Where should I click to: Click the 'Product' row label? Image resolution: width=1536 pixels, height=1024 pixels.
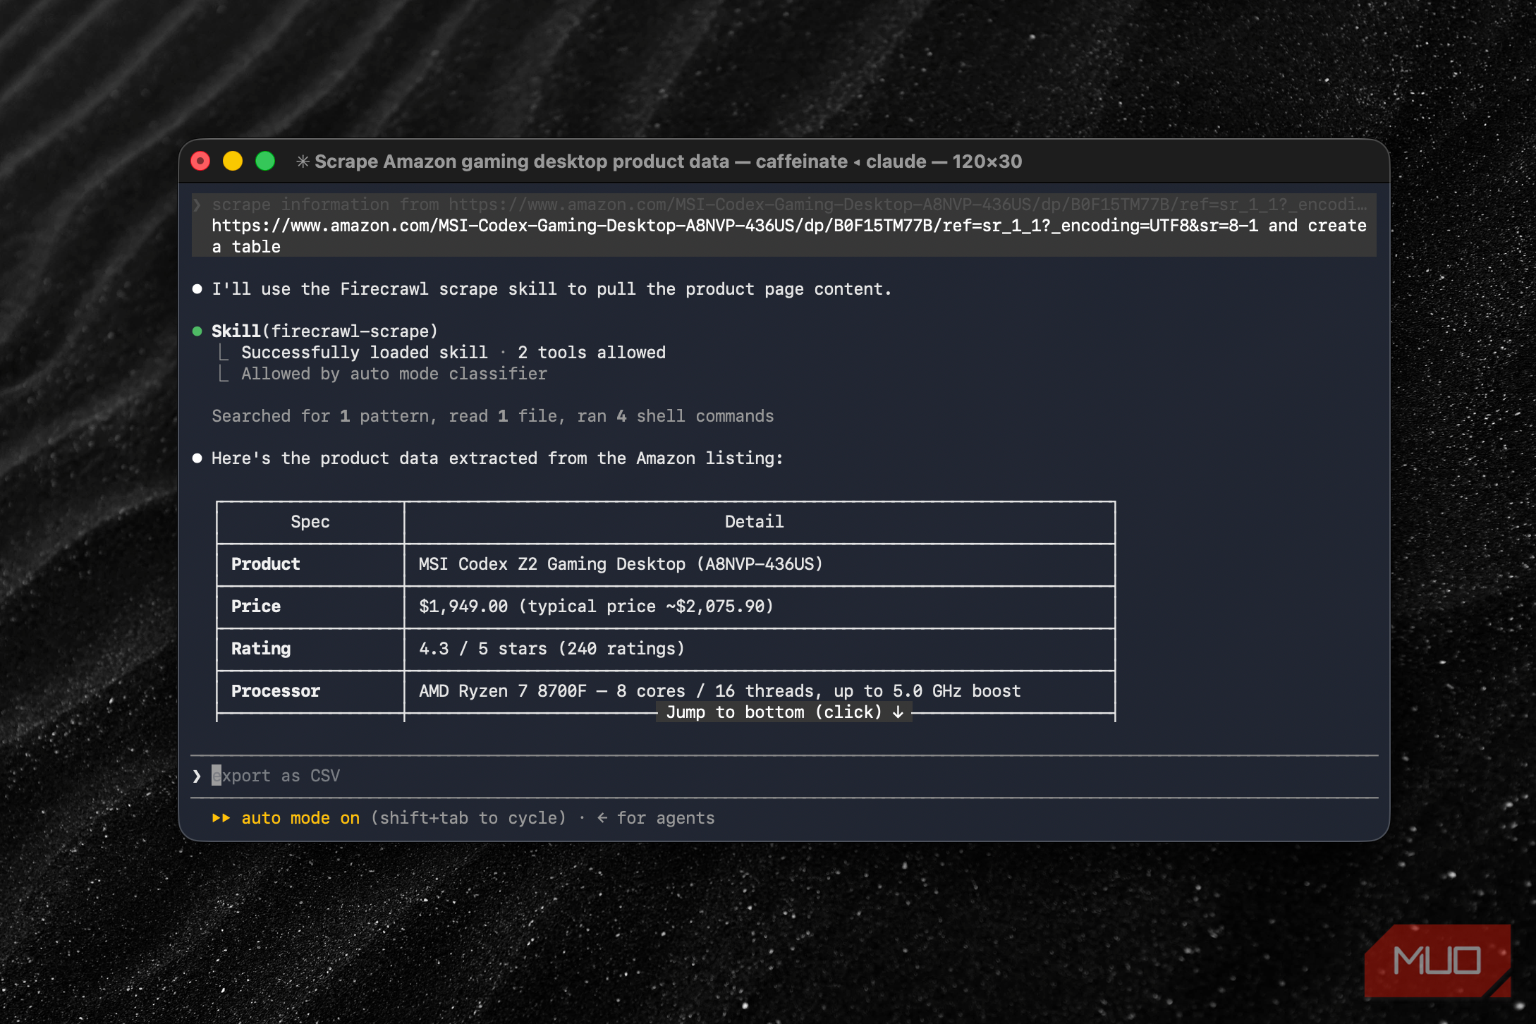coord(266,564)
